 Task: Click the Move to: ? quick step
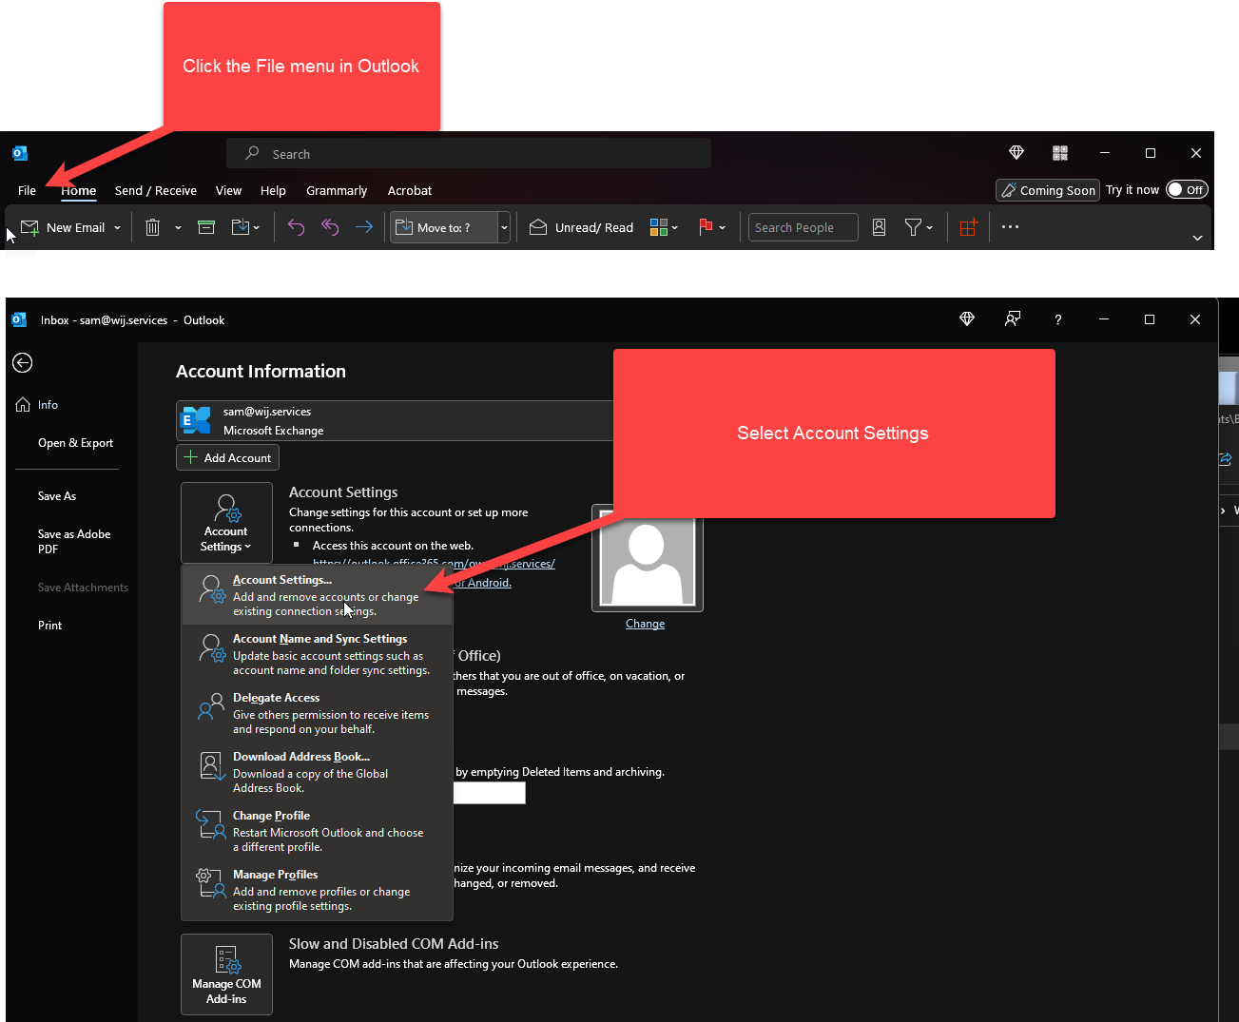444,227
